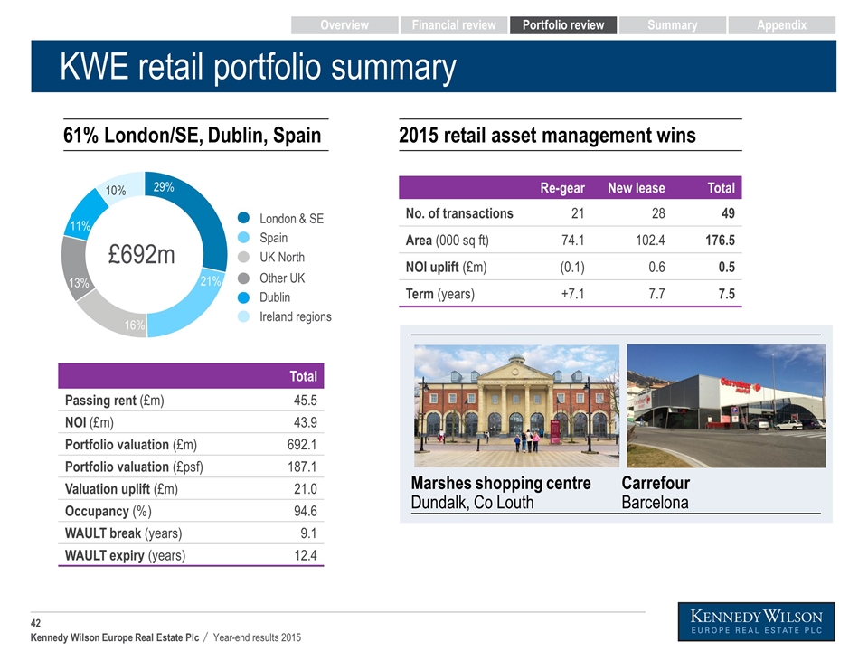
Task: Click the total area value 176.5
Action: point(720,241)
